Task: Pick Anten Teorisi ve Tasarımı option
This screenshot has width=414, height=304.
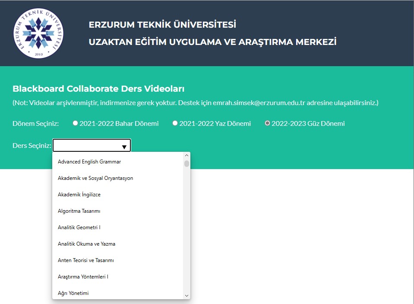Action: coord(86,260)
